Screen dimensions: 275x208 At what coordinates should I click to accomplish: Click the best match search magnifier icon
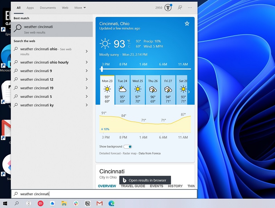pos(18,28)
